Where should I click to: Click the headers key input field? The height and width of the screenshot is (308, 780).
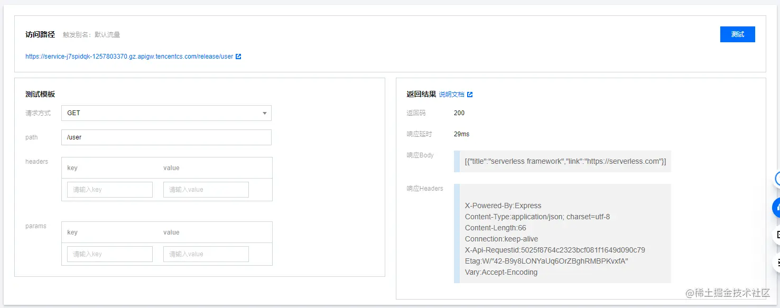pos(110,190)
